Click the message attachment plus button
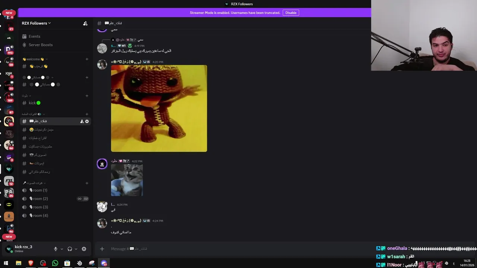This screenshot has width=477, height=268. [x=102, y=249]
